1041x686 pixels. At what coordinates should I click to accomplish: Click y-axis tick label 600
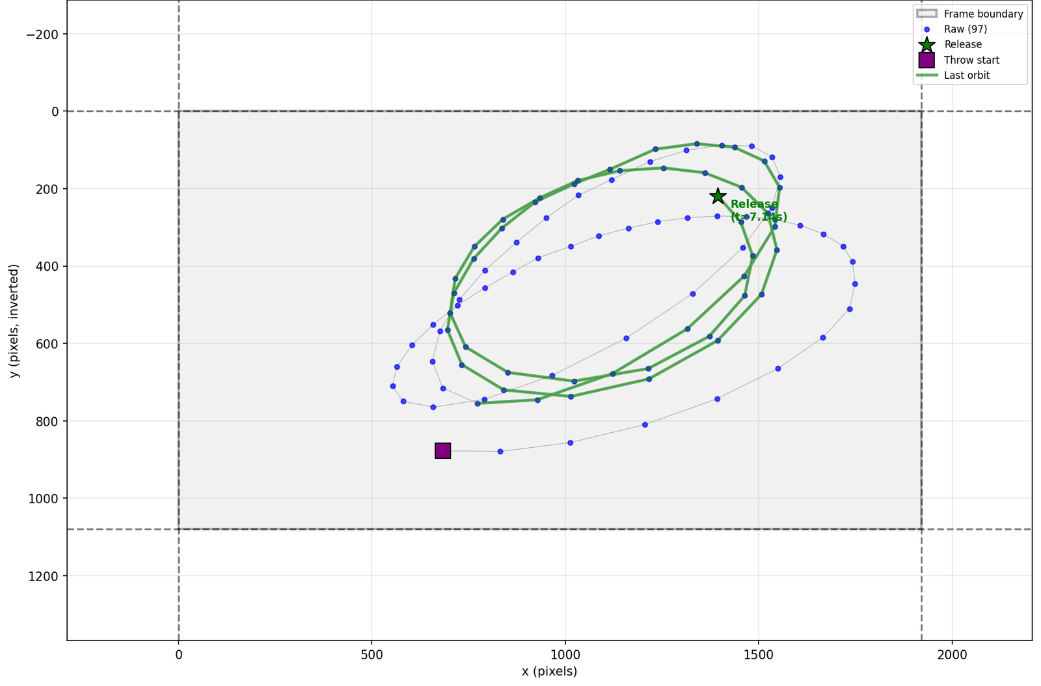(x=49, y=344)
